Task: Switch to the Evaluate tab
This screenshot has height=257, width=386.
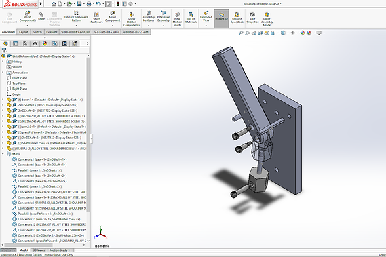Action: [52, 32]
